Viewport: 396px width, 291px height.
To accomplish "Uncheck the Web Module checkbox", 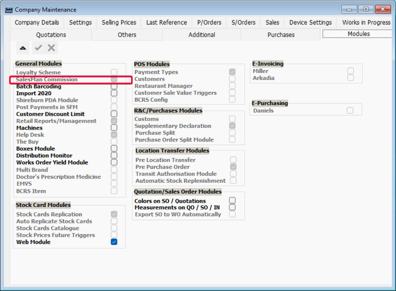I will click(x=114, y=242).
